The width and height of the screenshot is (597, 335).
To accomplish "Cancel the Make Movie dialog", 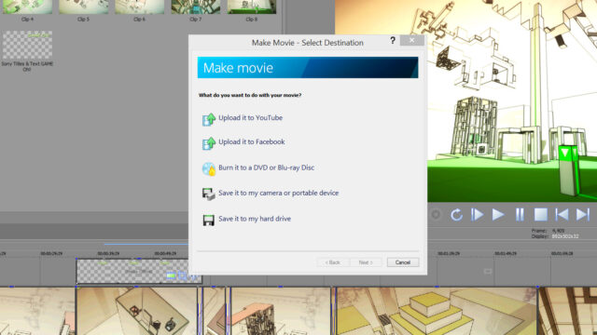I will tap(403, 262).
